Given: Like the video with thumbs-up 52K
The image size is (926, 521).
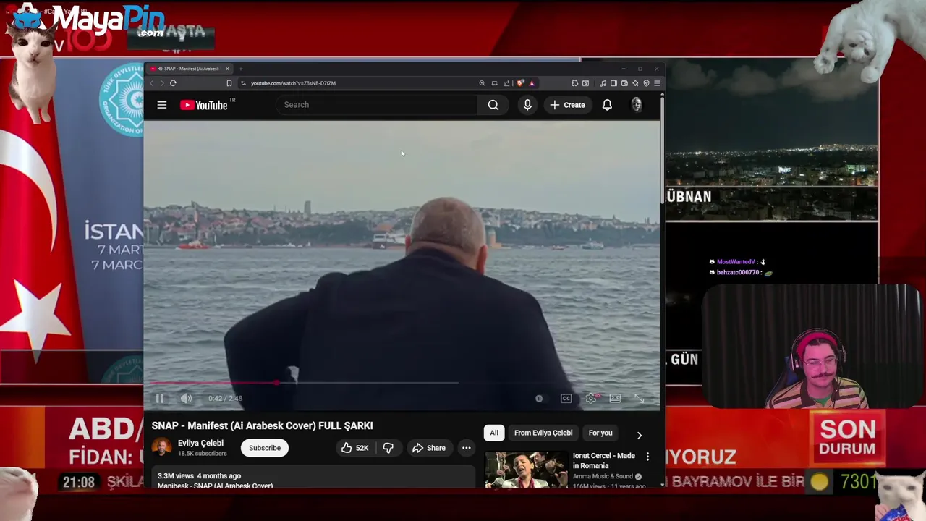Looking at the screenshot, I should 354,448.
